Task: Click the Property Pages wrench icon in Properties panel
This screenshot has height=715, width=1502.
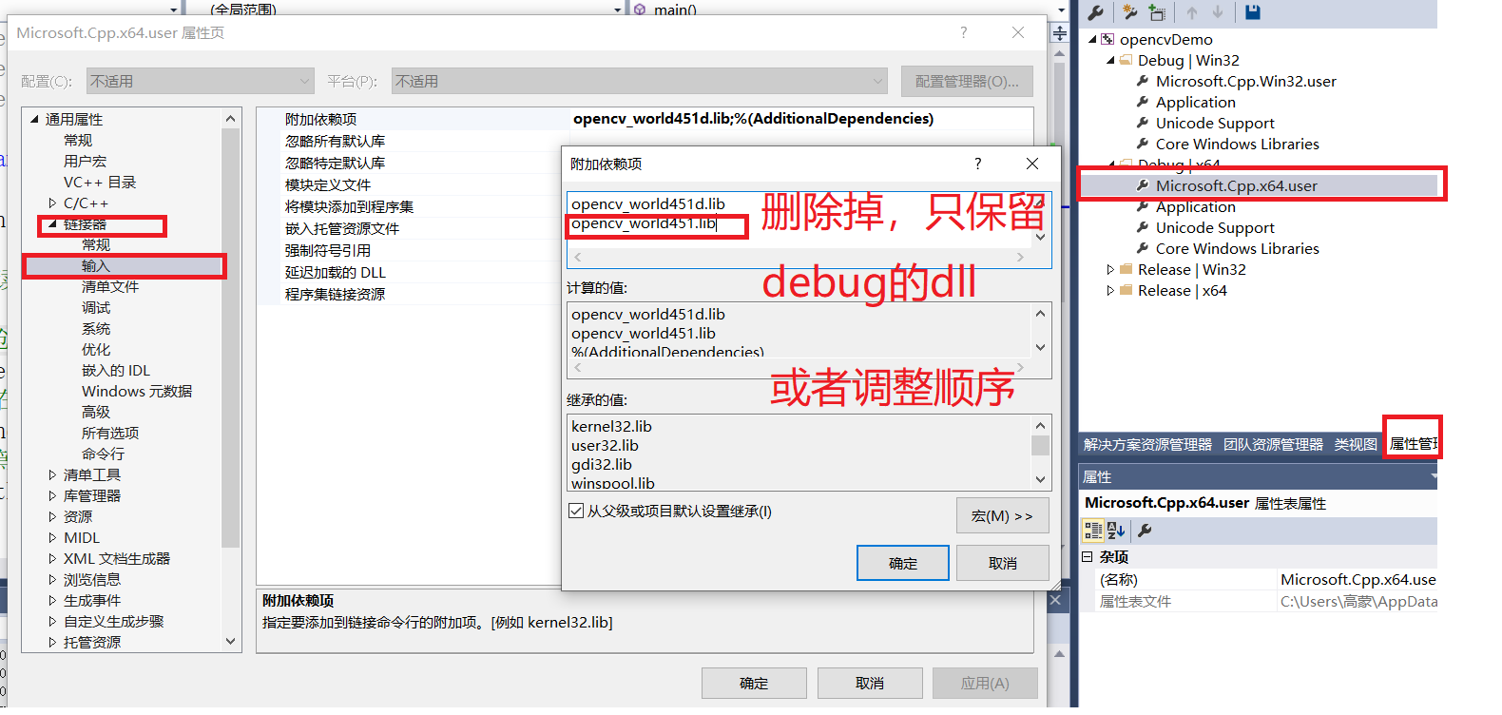Action: (x=1145, y=531)
